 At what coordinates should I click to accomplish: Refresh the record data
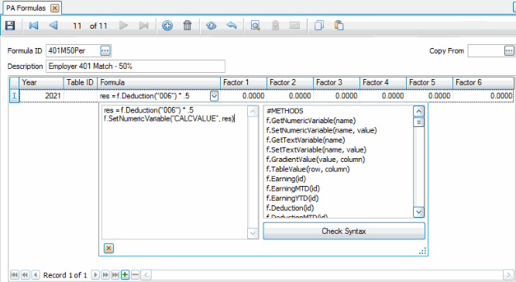211,26
